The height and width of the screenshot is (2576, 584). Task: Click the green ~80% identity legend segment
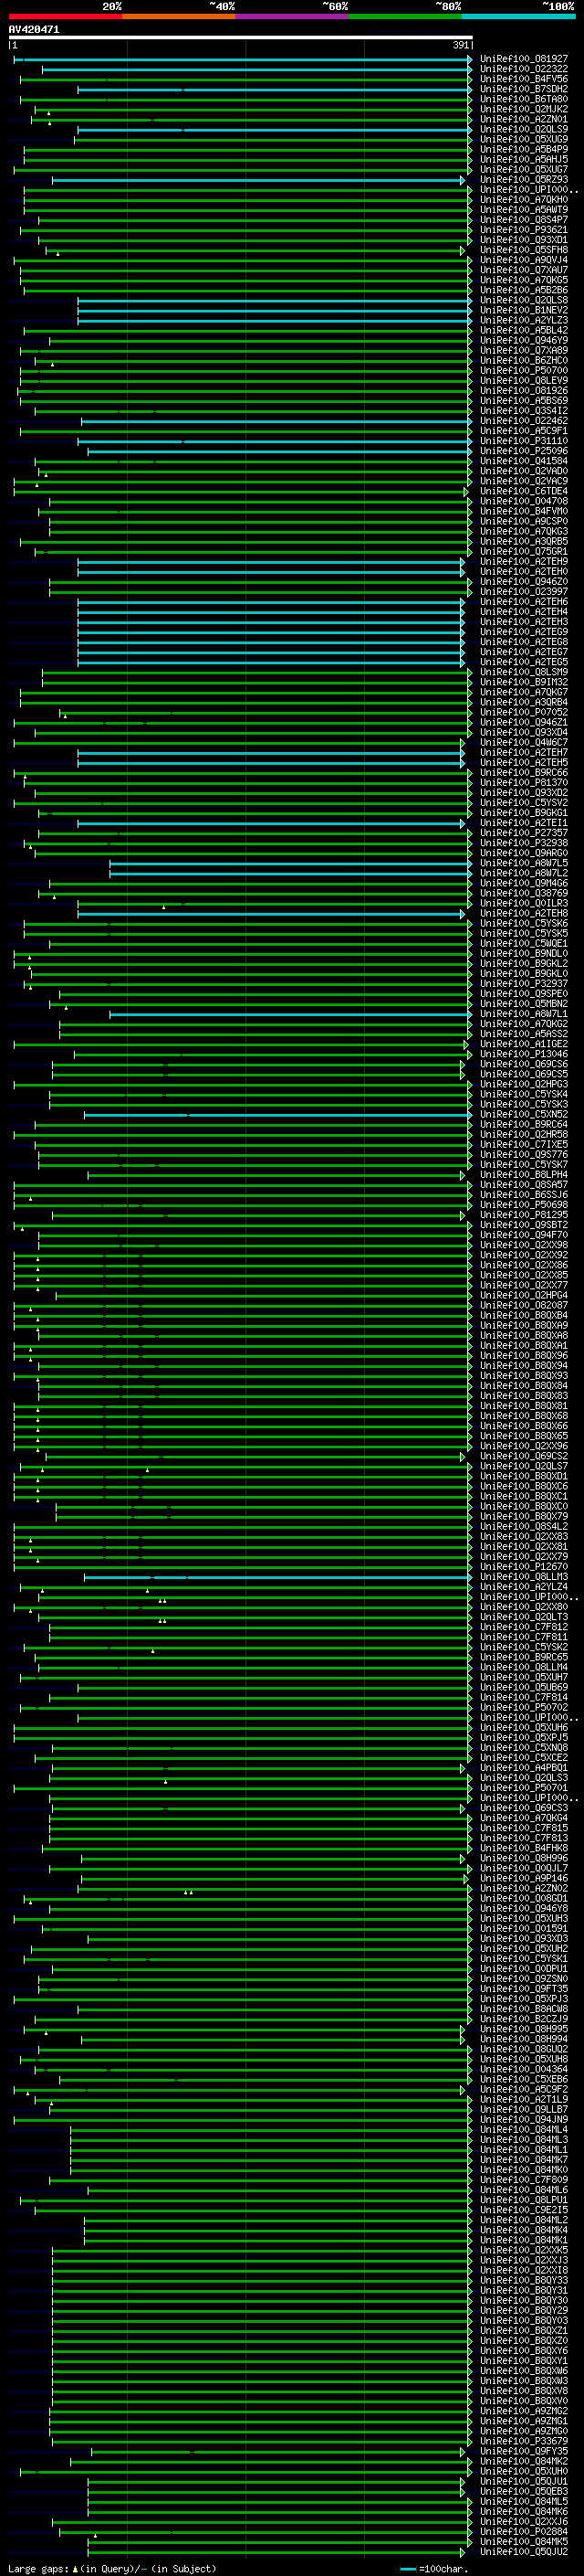(x=405, y=16)
